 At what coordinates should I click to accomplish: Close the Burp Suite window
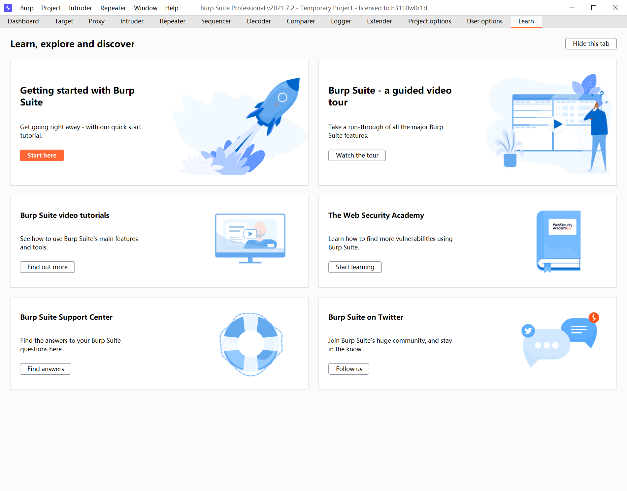(615, 8)
